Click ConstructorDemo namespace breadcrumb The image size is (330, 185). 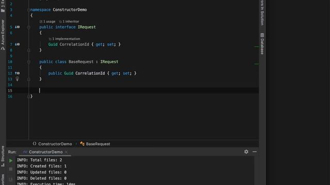pos(53,144)
